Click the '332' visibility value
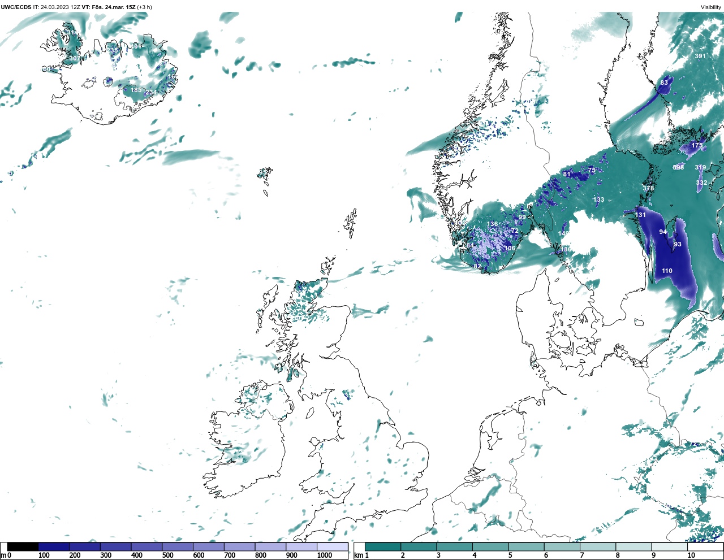 [701, 183]
